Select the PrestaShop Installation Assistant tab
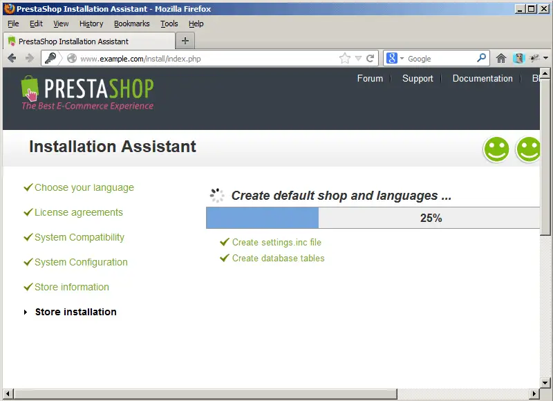This screenshot has height=401, width=553. 89,41
